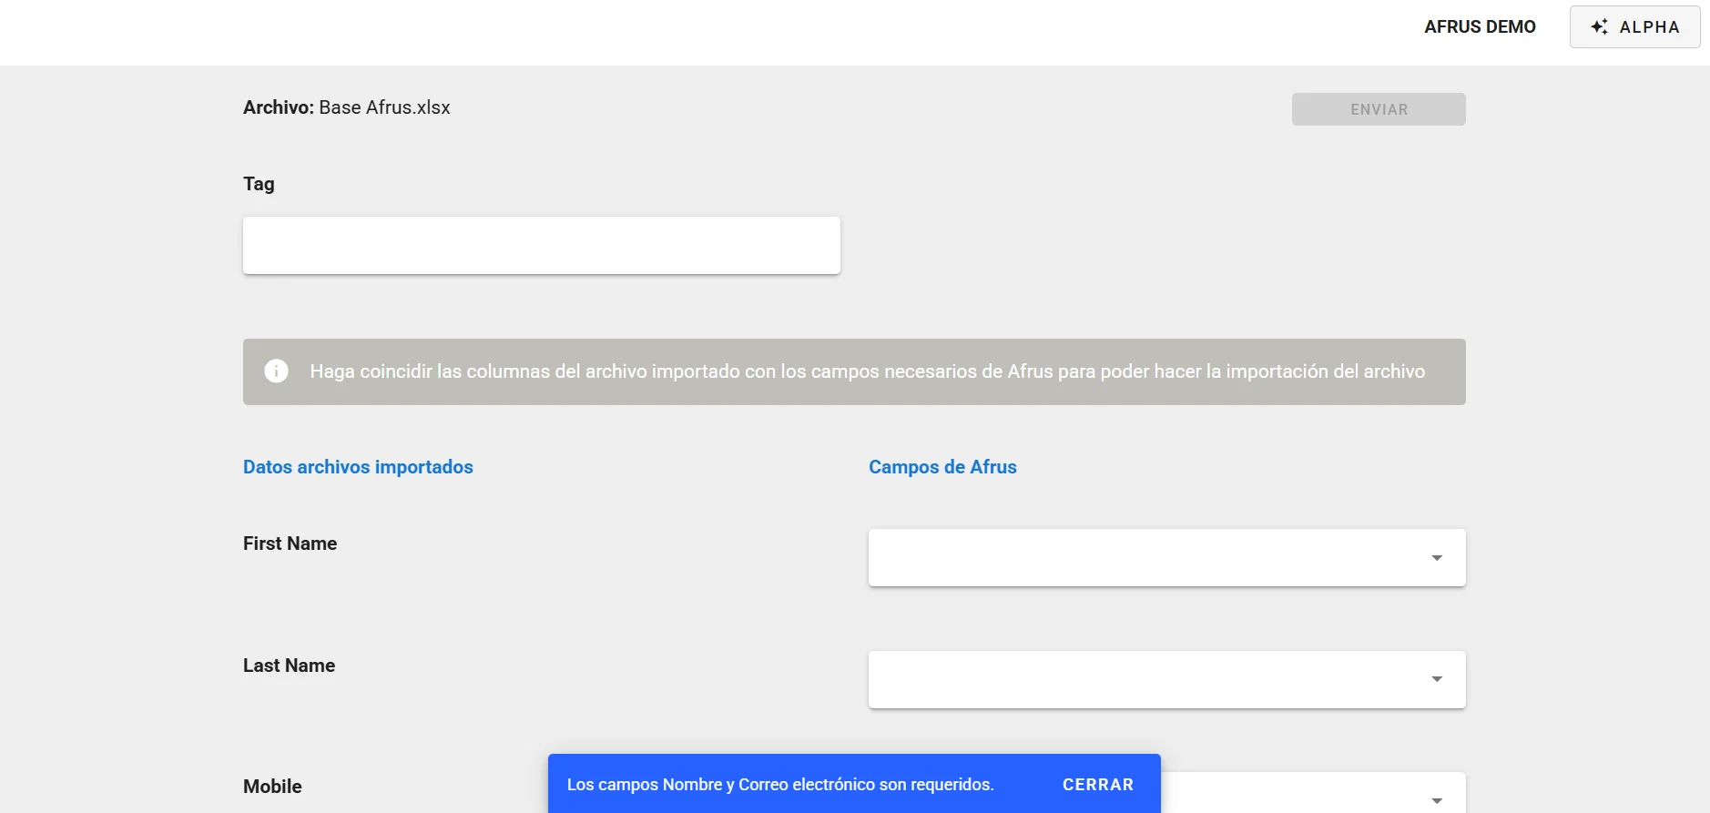
Task: Click the Last Name column label
Action: [x=289, y=666]
